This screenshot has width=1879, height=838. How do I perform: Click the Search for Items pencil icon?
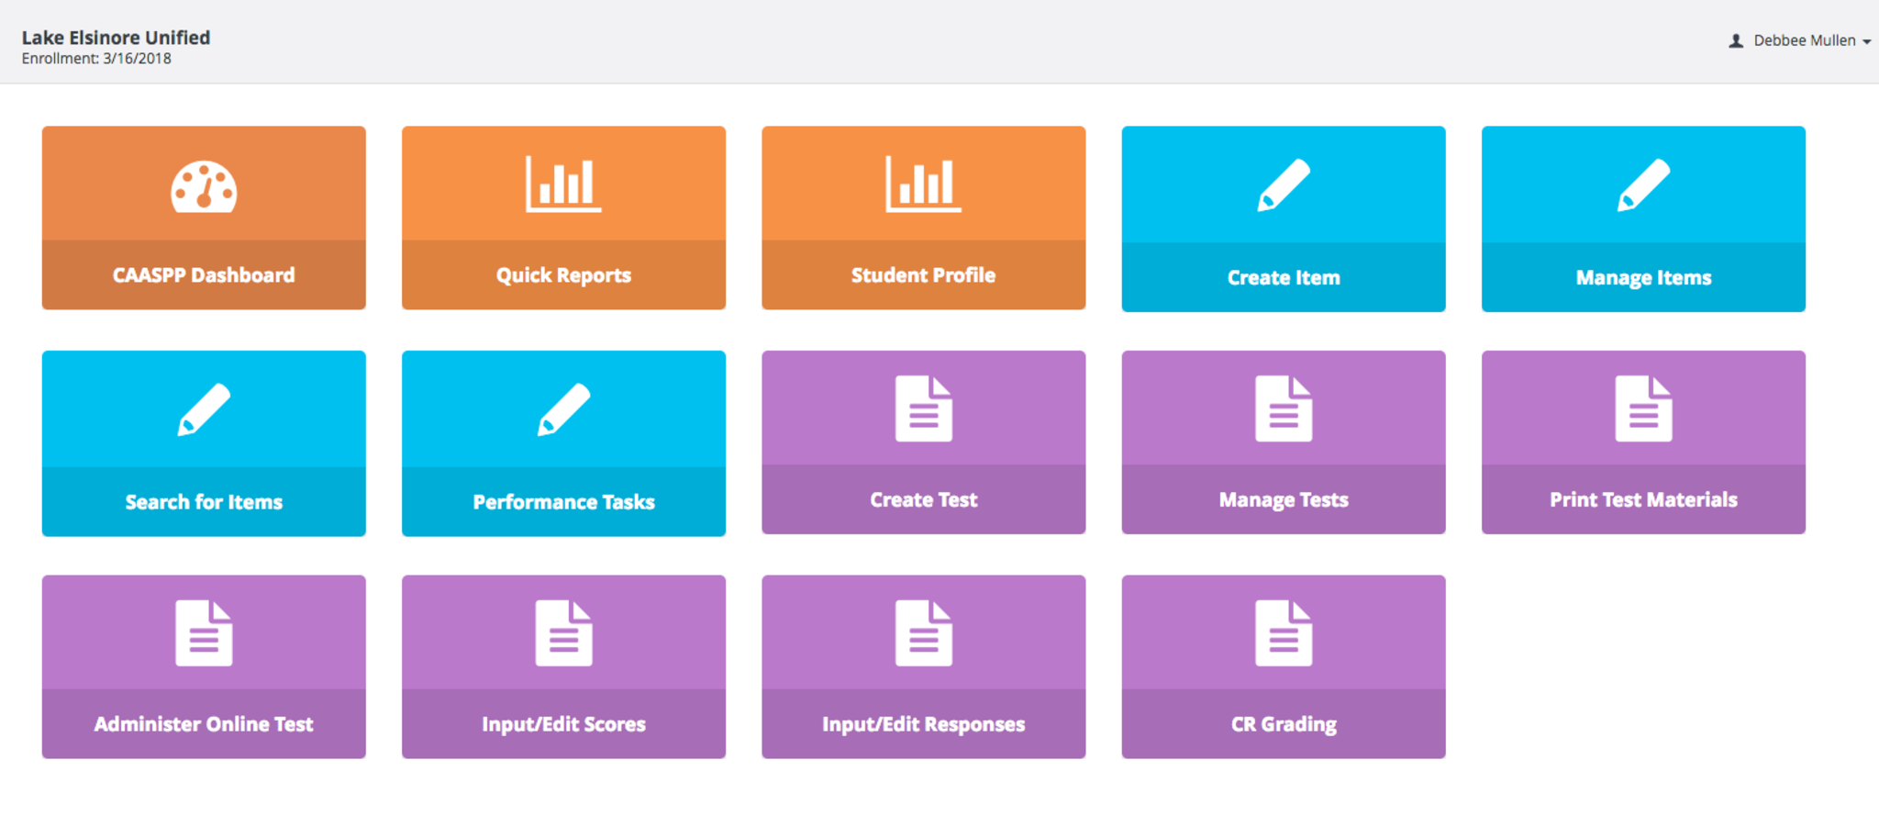204,409
